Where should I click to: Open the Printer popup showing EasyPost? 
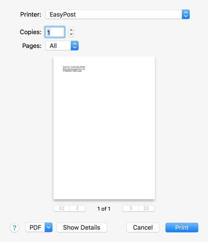point(118,14)
